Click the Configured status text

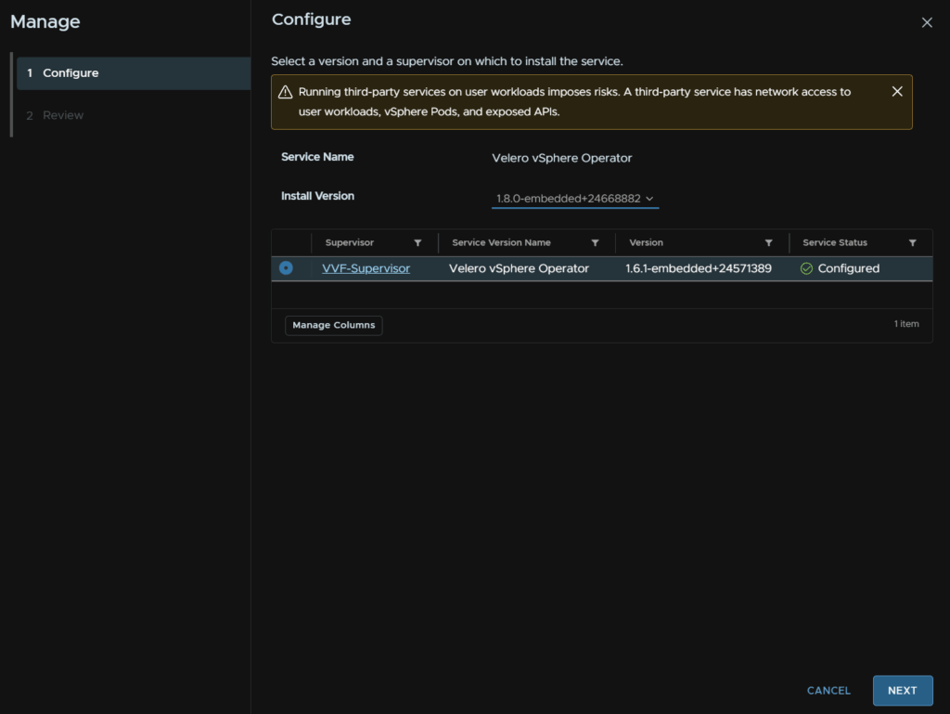click(848, 268)
